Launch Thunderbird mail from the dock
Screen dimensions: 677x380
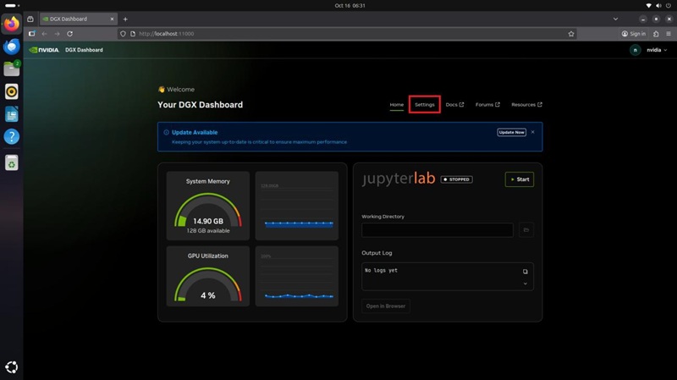click(x=12, y=47)
